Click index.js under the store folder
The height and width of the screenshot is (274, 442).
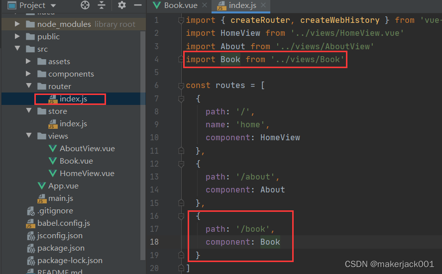pos(73,124)
